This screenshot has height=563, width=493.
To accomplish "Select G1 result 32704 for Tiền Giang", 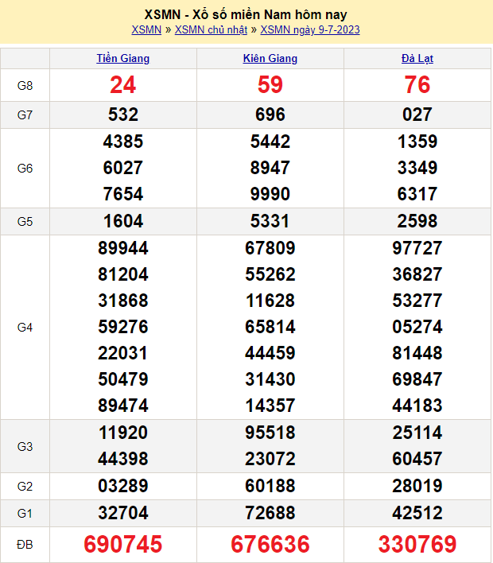I will coord(123,512).
